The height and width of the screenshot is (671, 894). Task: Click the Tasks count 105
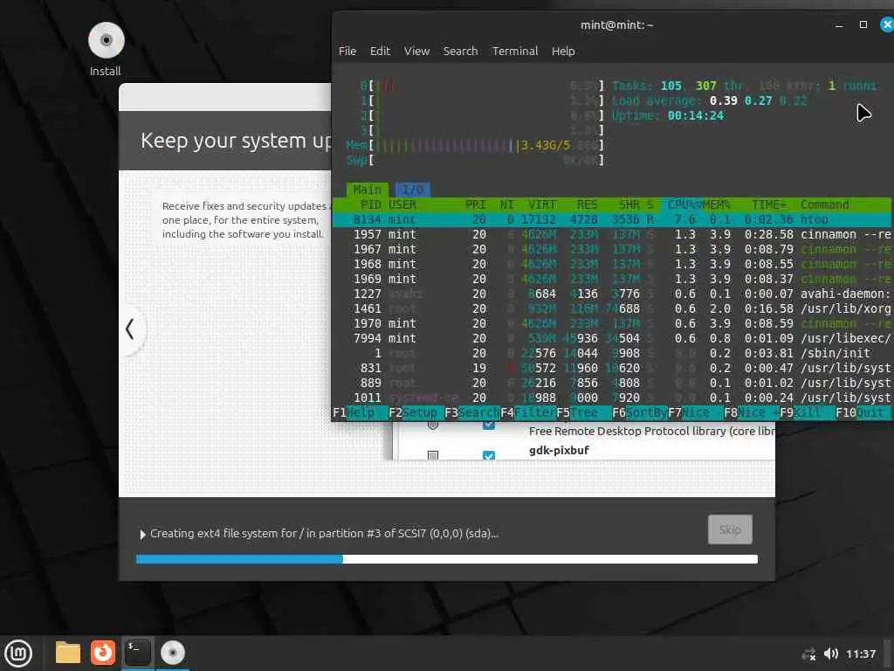(x=670, y=86)
